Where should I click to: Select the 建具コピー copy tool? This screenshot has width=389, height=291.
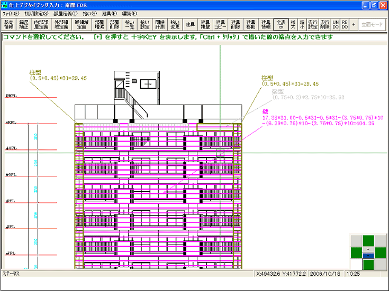220,25
